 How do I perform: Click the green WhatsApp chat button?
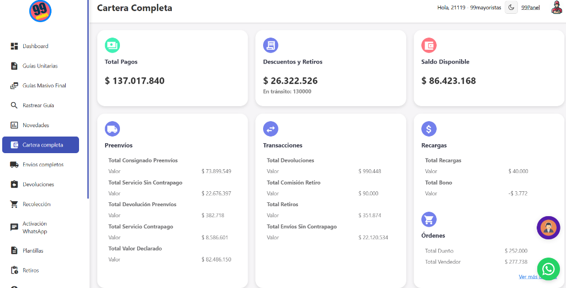point(548,269)
